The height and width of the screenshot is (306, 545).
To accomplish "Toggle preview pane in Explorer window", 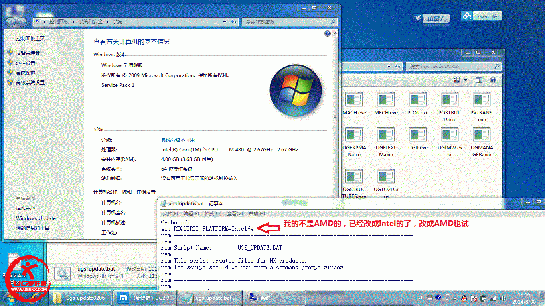I will pos(479,80).
